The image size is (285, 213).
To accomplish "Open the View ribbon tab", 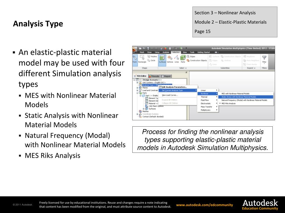I will click(185, 52).
